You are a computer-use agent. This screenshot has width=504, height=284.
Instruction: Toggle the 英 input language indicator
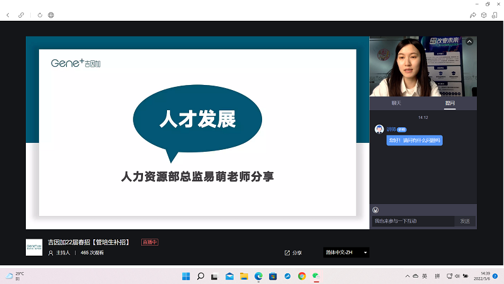425,276
